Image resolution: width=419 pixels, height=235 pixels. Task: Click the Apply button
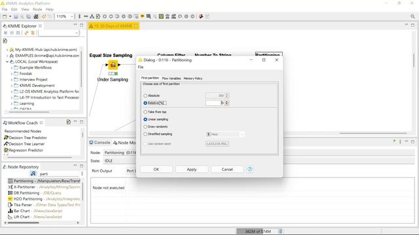[192, 169]
